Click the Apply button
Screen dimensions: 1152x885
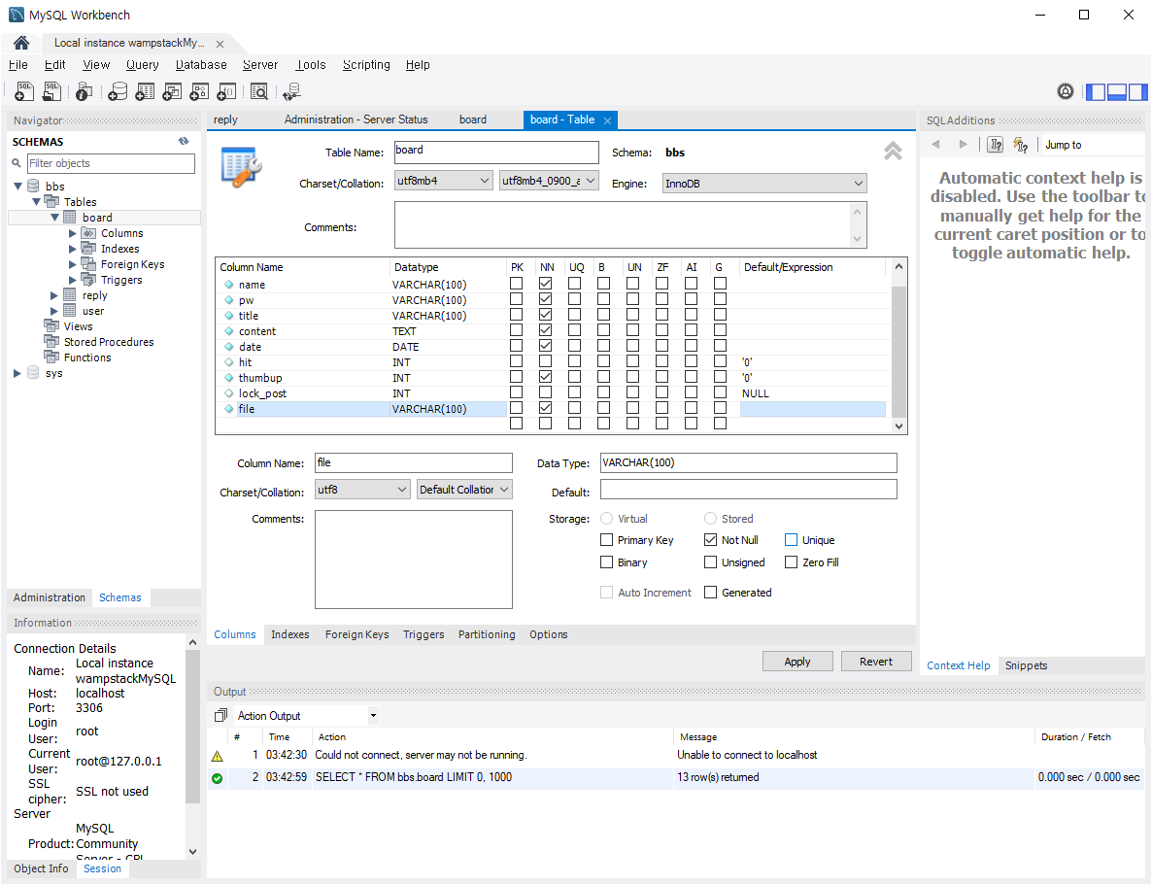tap(797, 662)
